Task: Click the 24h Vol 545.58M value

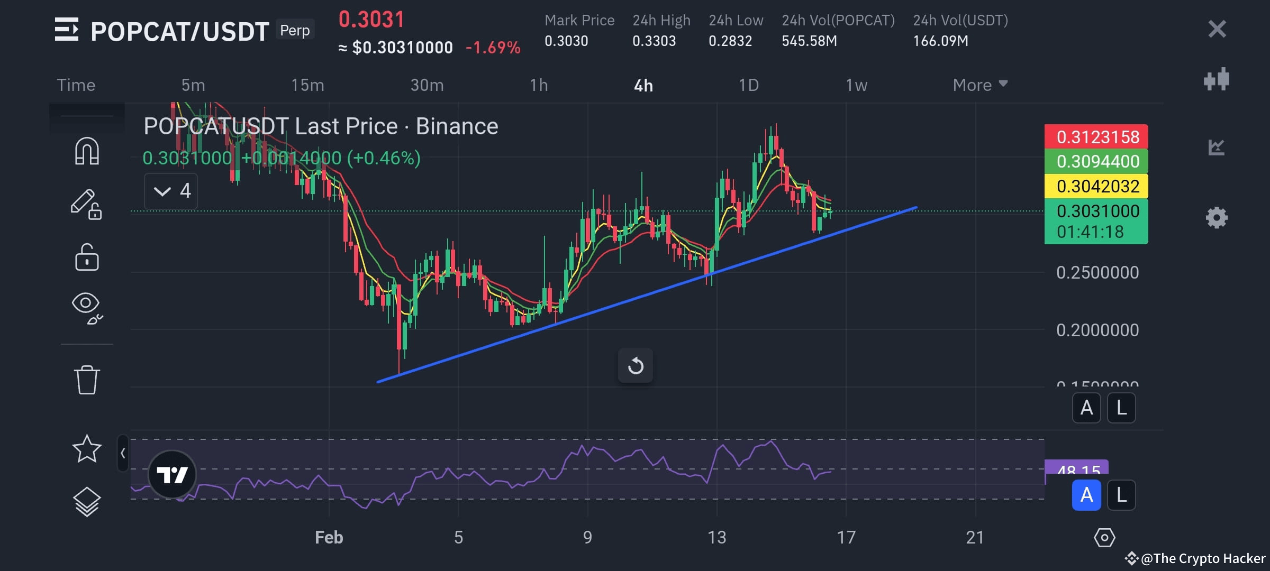Action: coord(810,41)
